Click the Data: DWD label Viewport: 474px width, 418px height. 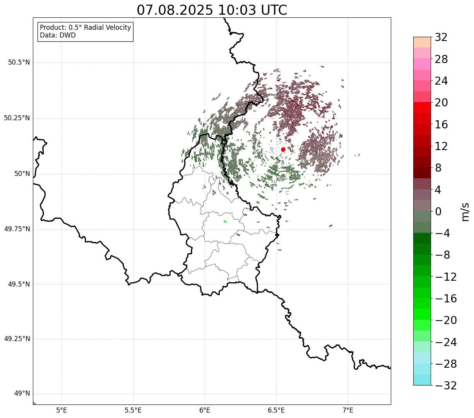click(x=58, y=36)
